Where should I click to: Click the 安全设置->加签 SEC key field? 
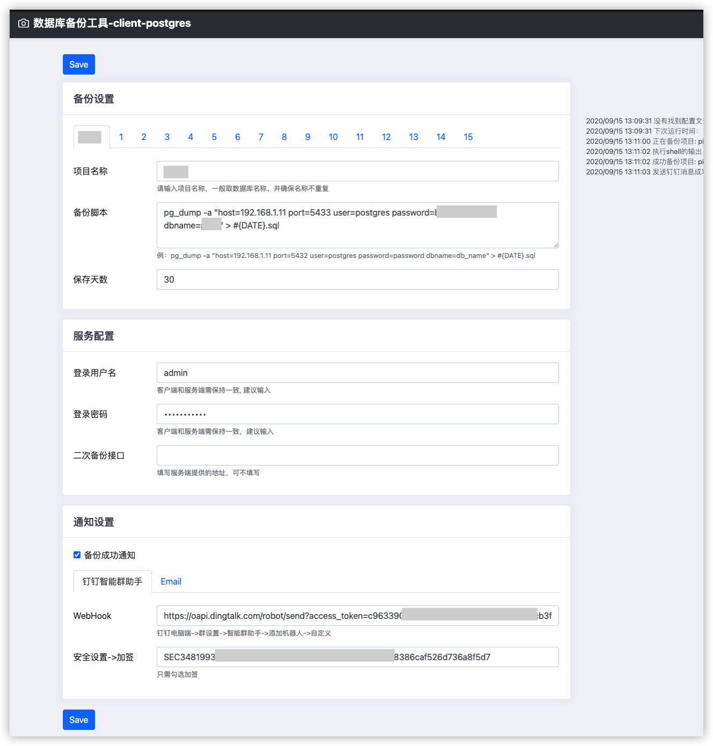pos(358,657)
